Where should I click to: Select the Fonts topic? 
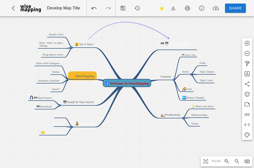203,63
